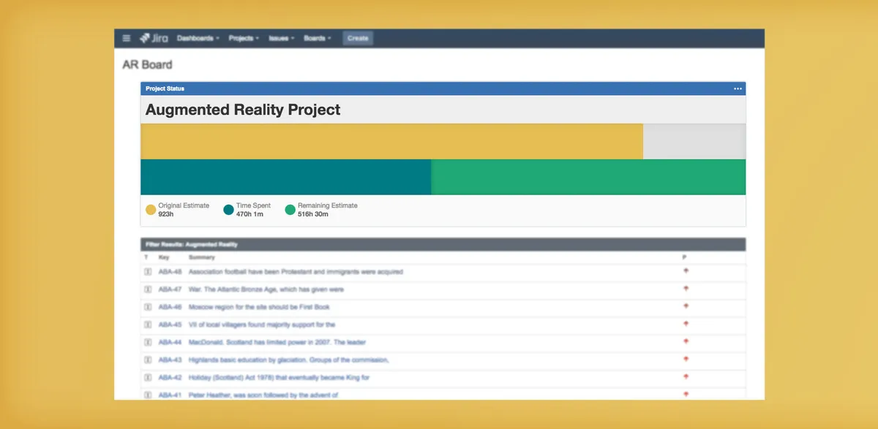The width and height of the screenshot is (878, 429).
Task: Open issue key ABA-42
Action: (x=170, y=377)
